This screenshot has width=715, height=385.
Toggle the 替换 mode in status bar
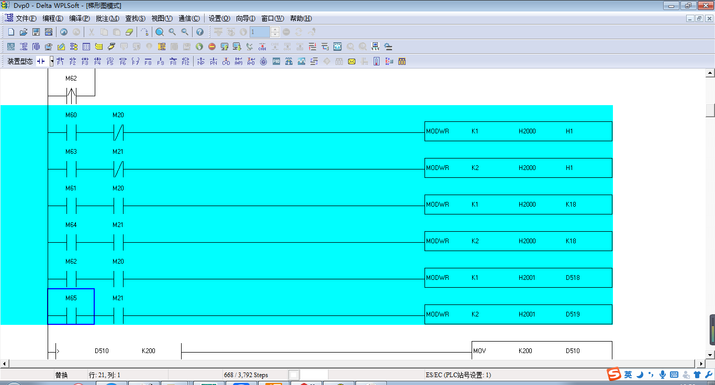click(62, 375)
